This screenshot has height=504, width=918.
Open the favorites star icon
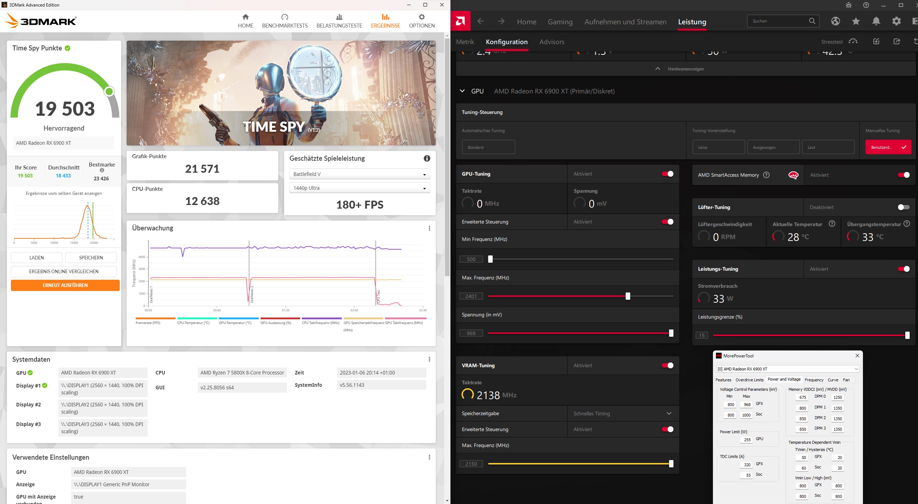coord(856,21)
